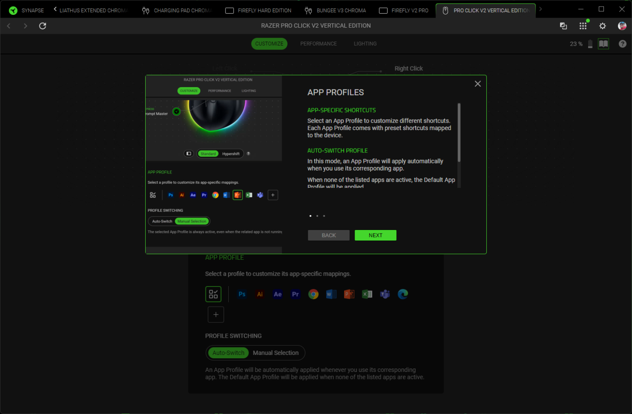Image resolution: width=632 pixels, height=414 pixels.
Task: Open the feature guide book icon
Action: coord(603,44)
